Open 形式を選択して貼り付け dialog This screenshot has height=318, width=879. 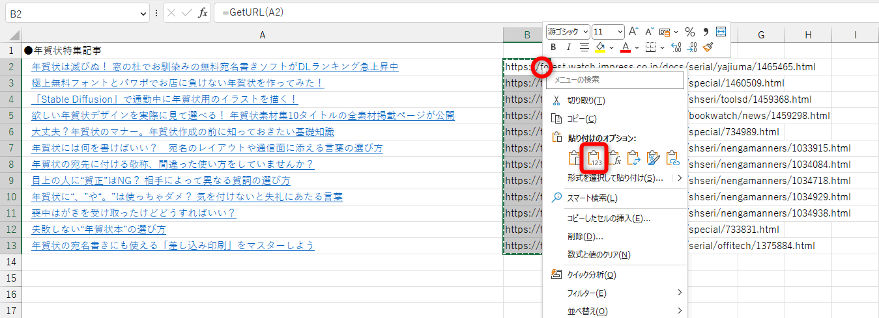point(615,178)
